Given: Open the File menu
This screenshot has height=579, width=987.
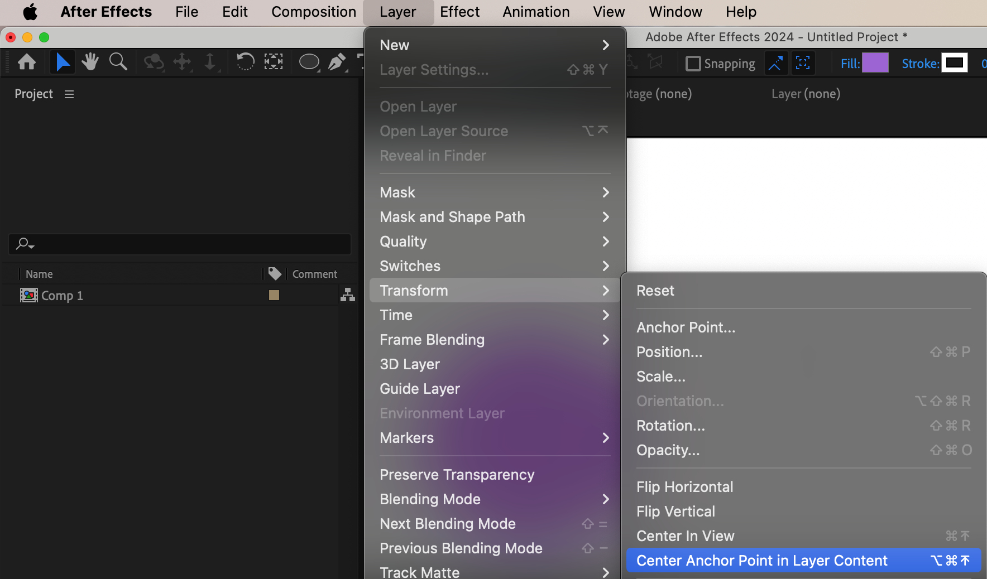Looking at the screenshot, I should (186, 12).
